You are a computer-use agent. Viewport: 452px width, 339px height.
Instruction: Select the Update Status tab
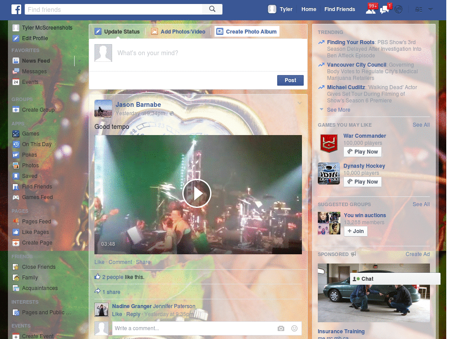(x=117, y=31)
